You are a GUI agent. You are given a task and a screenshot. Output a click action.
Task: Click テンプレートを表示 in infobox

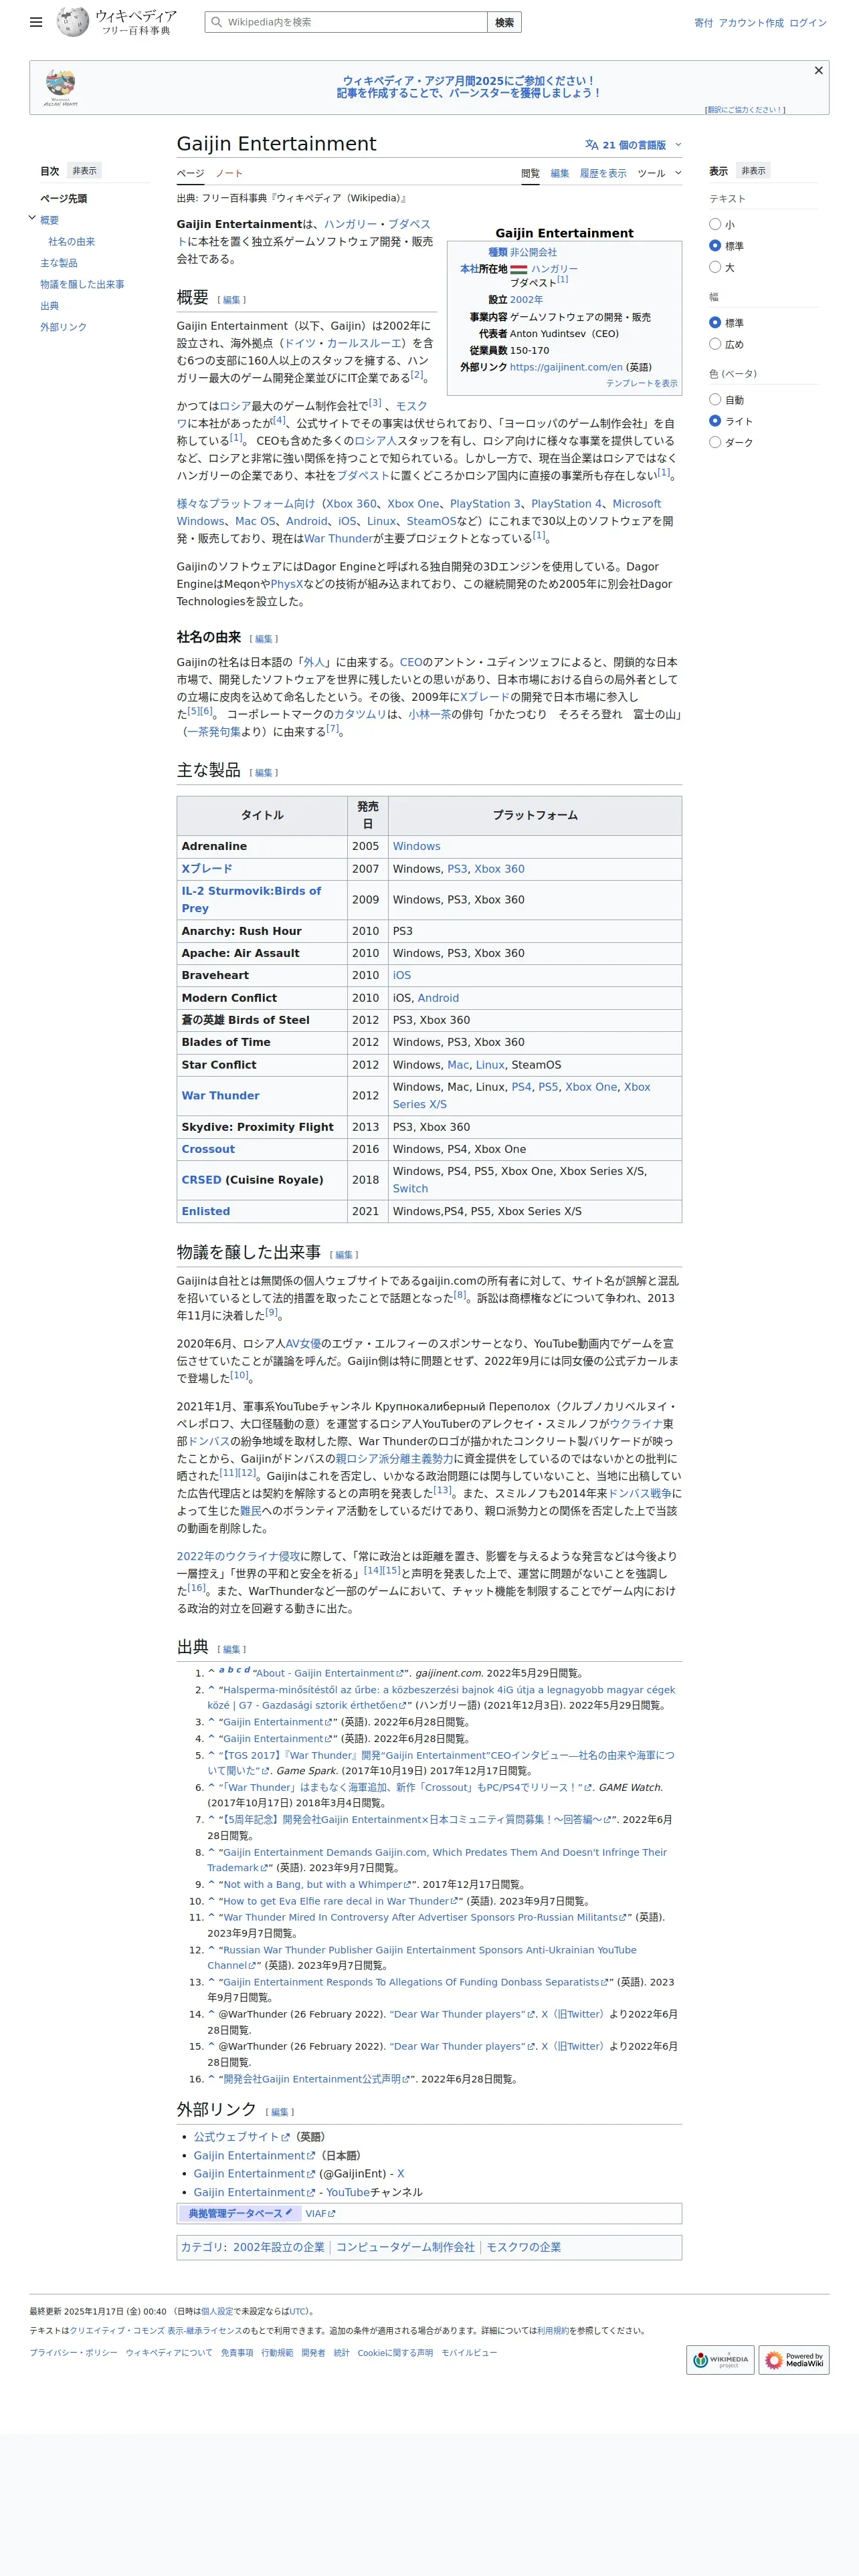(x=641, y=383)
